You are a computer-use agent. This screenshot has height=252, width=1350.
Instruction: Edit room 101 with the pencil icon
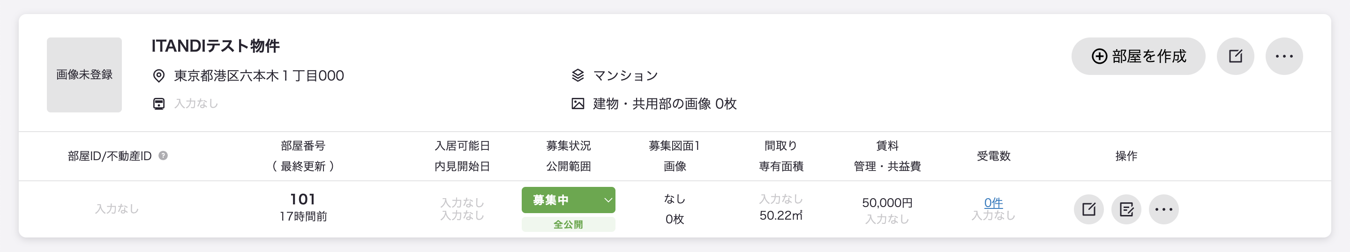(1088, 209)
